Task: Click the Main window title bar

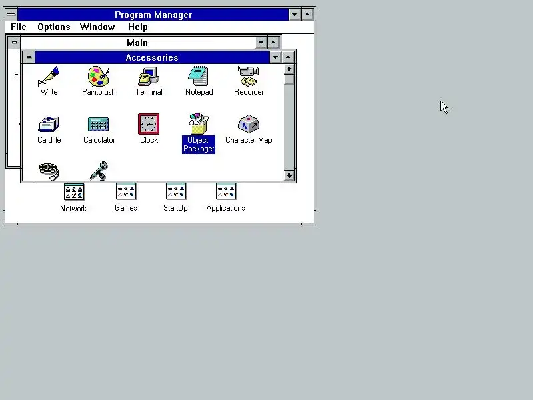Action: click(137, 43)
